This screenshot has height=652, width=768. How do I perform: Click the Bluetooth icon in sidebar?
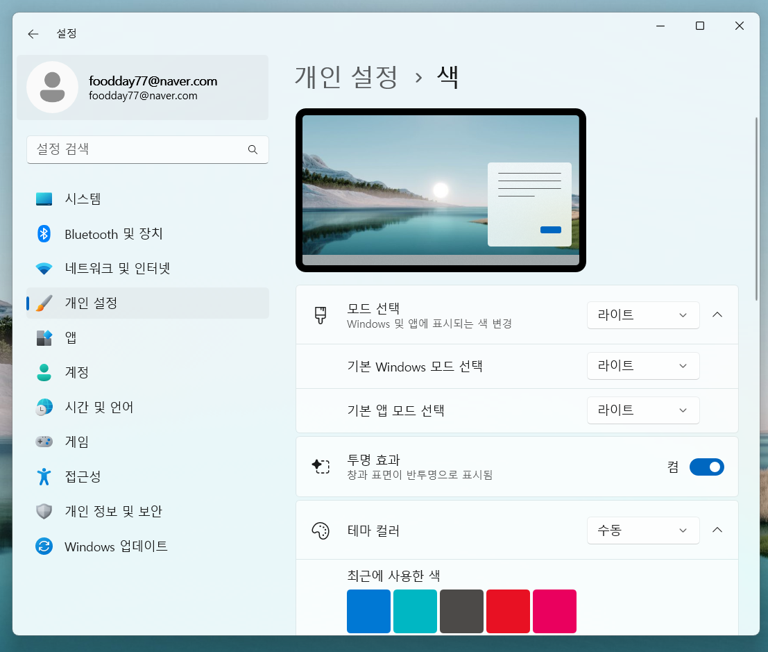44,234
